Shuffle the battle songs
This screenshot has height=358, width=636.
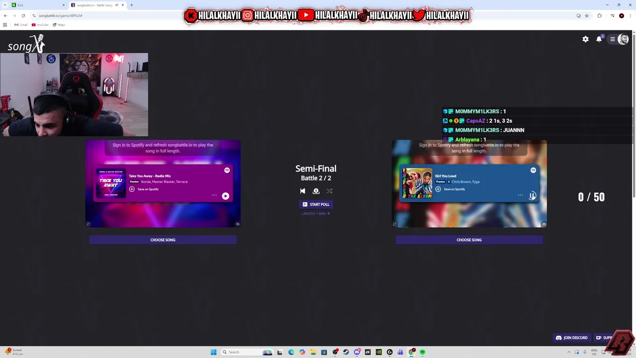pyautogui.click(x=329, y=191)
